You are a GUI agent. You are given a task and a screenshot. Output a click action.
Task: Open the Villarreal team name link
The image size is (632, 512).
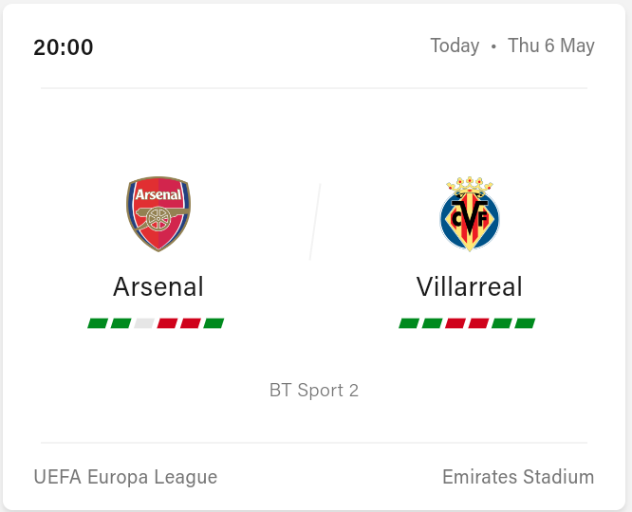pyautogui.click(x=470, y=286)
